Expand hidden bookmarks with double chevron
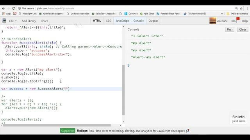Screen dimensions: 250x140 [222, 14]
